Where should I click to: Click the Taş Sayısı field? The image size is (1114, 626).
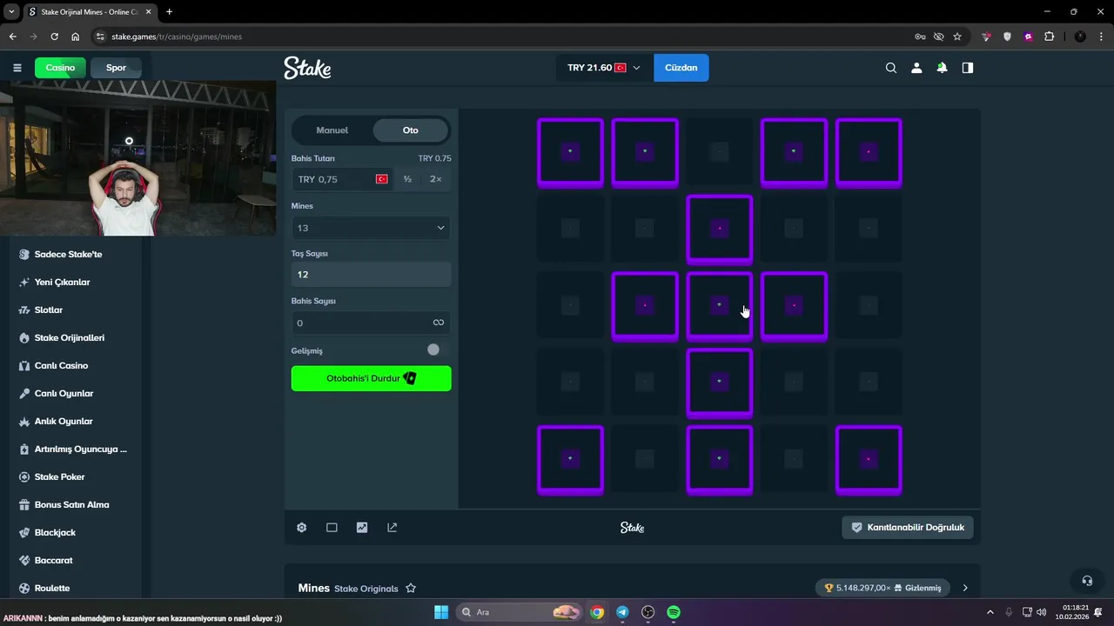point(371,274)
